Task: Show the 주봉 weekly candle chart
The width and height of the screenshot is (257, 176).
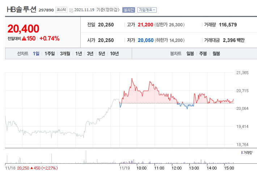Action: click(203, 53)
